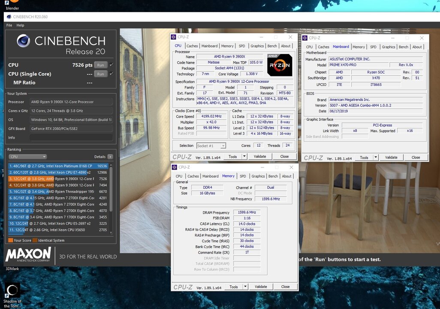Select the SPD tab in the Mainboard window
440x309 pixels.
[373, 47]
